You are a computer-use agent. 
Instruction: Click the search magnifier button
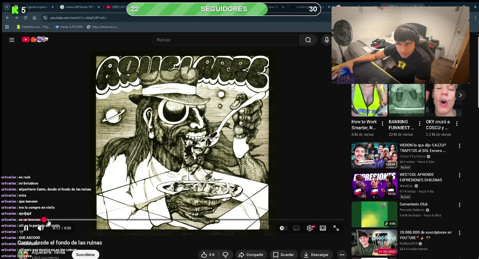tap(308, 40)
